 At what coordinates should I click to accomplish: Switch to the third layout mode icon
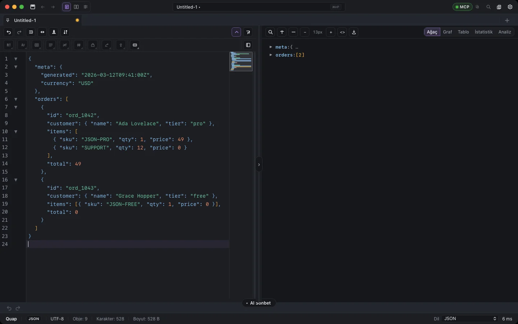[86, 7]
